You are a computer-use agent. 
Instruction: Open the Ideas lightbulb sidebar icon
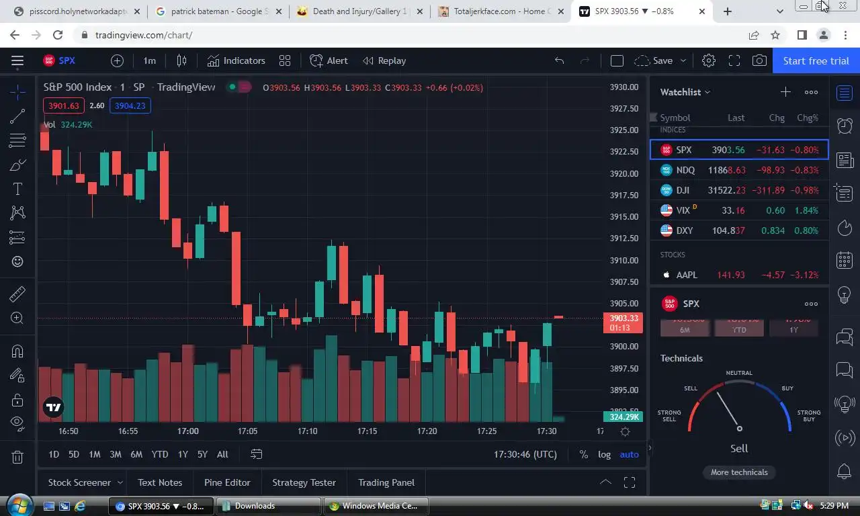[845, 294]
